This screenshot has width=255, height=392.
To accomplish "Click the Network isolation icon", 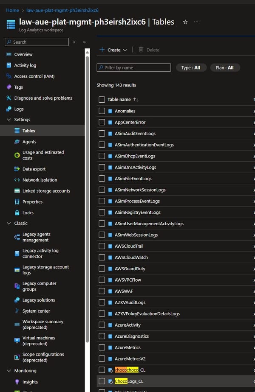I will [17, 180].
